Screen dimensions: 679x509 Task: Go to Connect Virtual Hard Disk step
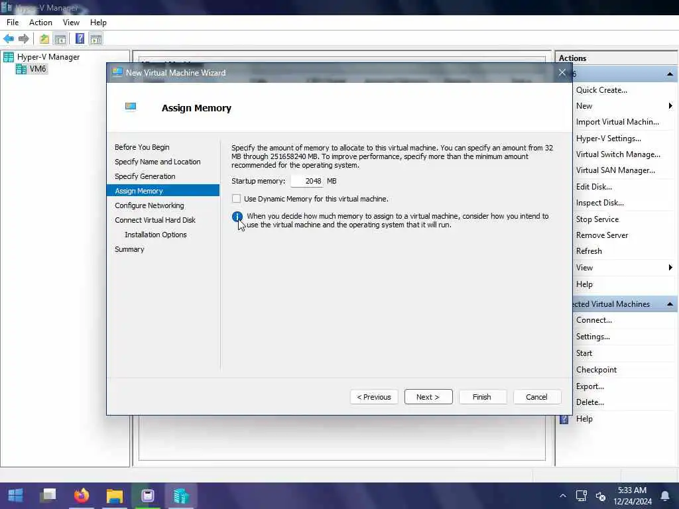click(155, 220)
